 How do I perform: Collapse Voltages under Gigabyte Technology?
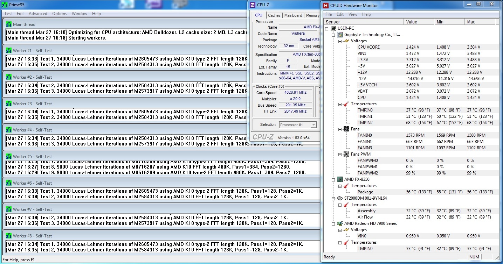tap(340, 41)
